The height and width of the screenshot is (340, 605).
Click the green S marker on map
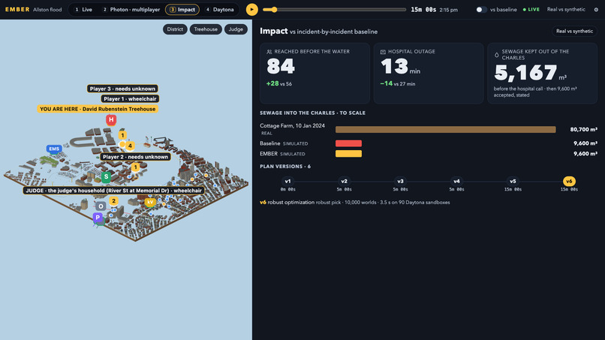click(106, 176)
